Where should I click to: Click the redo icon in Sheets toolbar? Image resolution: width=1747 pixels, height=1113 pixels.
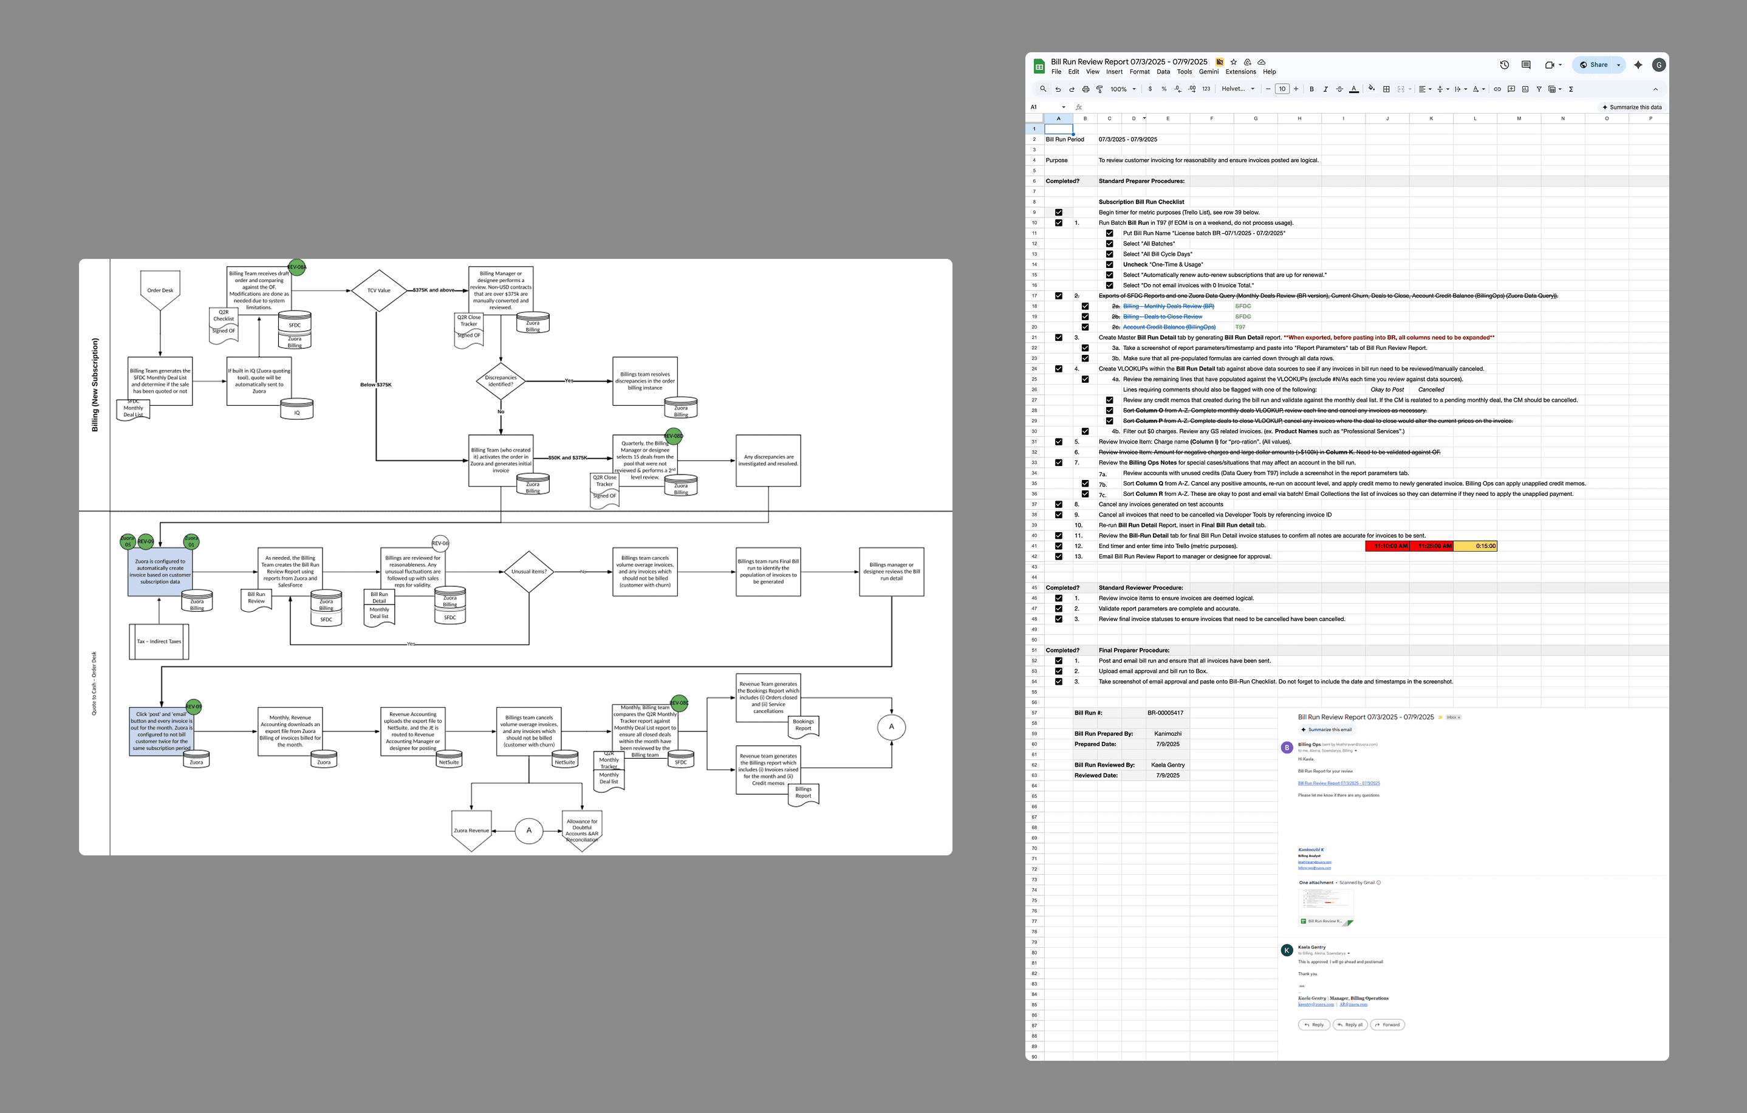[1072, 89]
